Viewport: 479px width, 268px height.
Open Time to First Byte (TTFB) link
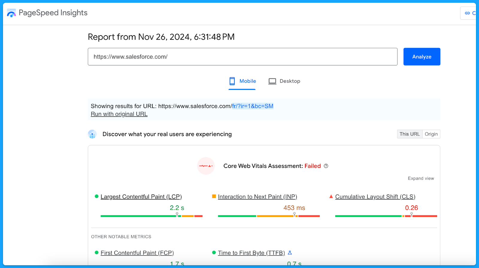click(x=251, y=253)
